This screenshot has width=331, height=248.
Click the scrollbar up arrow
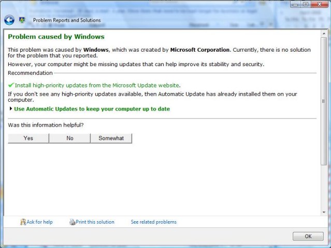click(324, 34)
